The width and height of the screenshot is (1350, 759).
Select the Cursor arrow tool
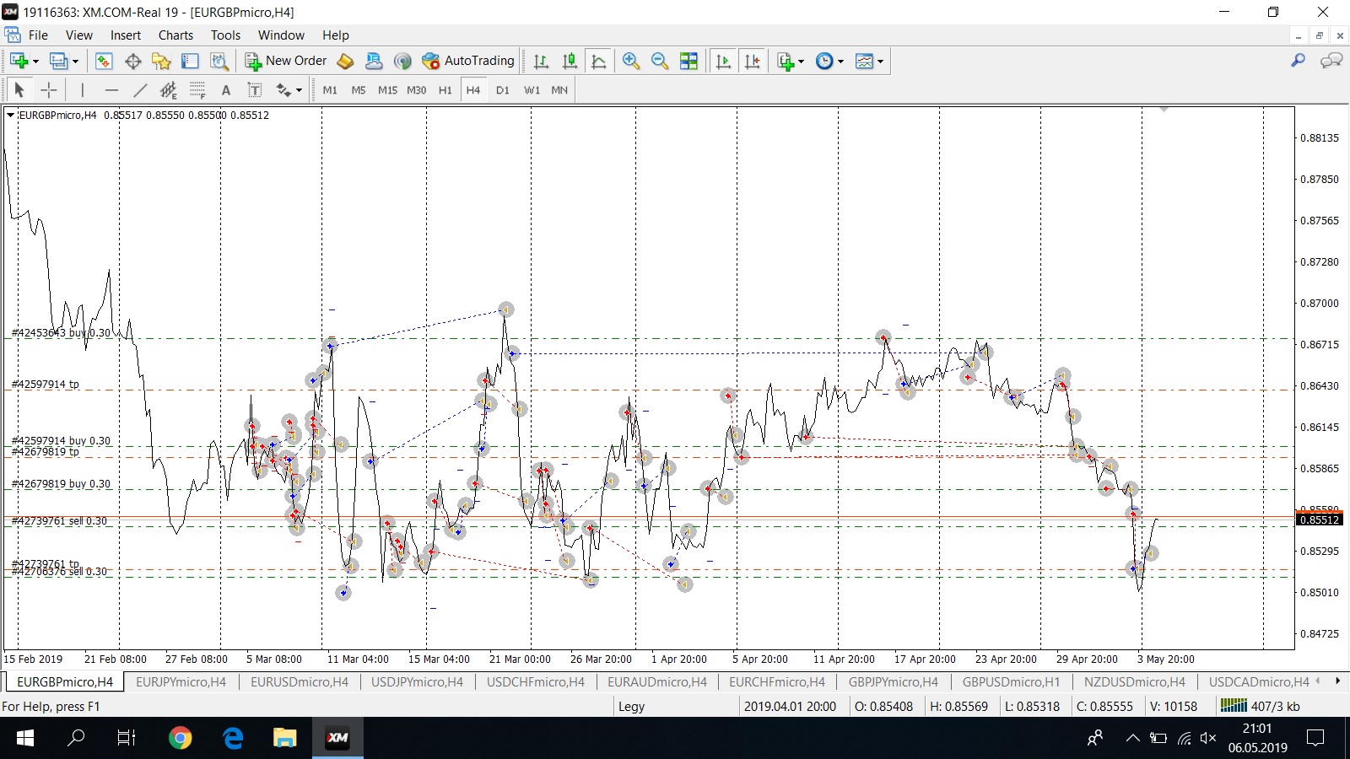click(19, 89)
